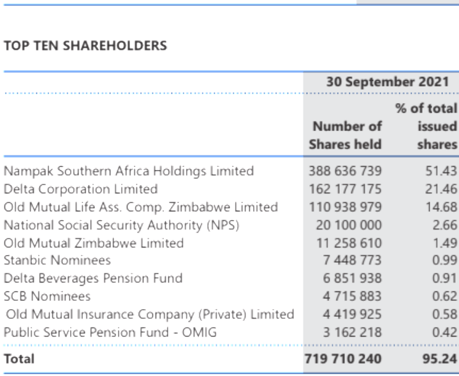Click Nampak Southern Africa Holdings Limited row

[129, 171]
